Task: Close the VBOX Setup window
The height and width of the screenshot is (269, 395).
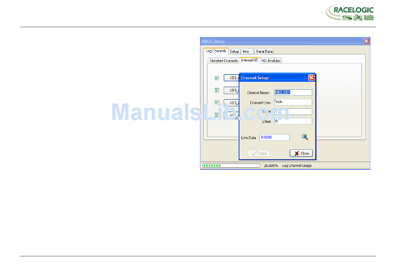Action: tap(366, 41)
